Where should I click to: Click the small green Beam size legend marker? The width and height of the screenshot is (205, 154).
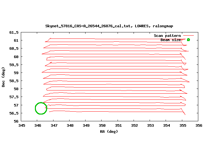[x=188, y=40]
